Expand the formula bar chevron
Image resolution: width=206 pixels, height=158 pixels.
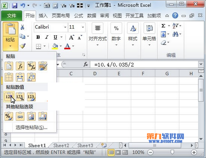coord(201,64)
